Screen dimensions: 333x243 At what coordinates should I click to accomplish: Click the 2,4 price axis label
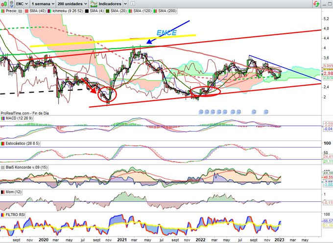326,87
